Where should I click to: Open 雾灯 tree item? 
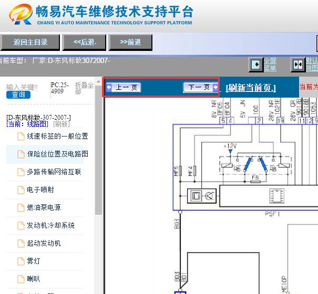(34, 261)
